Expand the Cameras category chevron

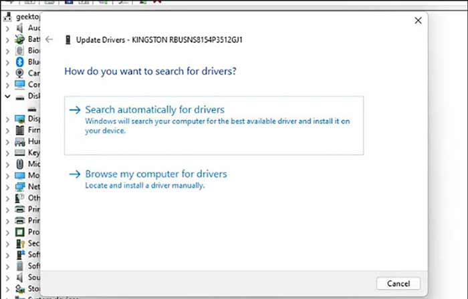pos(7,74)
